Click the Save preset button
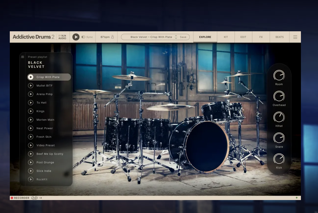 click(x=183, y=37)
